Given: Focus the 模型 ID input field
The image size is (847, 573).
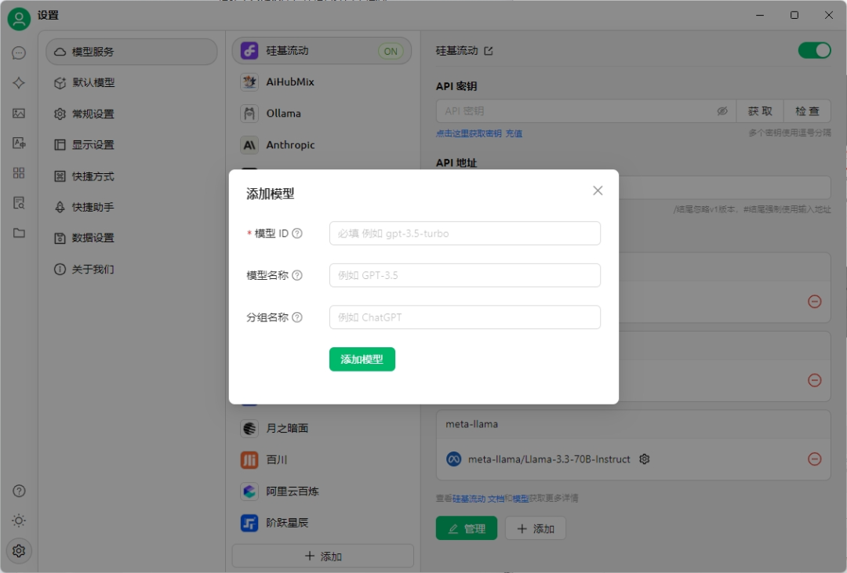Looking at the screenshot, I should pyautogui.click(x=464, y=234).
